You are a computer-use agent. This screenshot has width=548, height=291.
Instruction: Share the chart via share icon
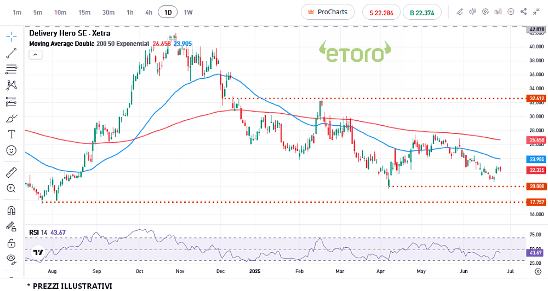[x=524, y=11]
